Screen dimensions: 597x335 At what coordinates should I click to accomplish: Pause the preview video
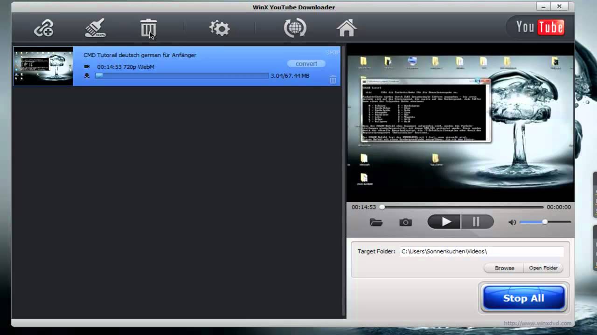pyautogui.click(x=476, y=222)
